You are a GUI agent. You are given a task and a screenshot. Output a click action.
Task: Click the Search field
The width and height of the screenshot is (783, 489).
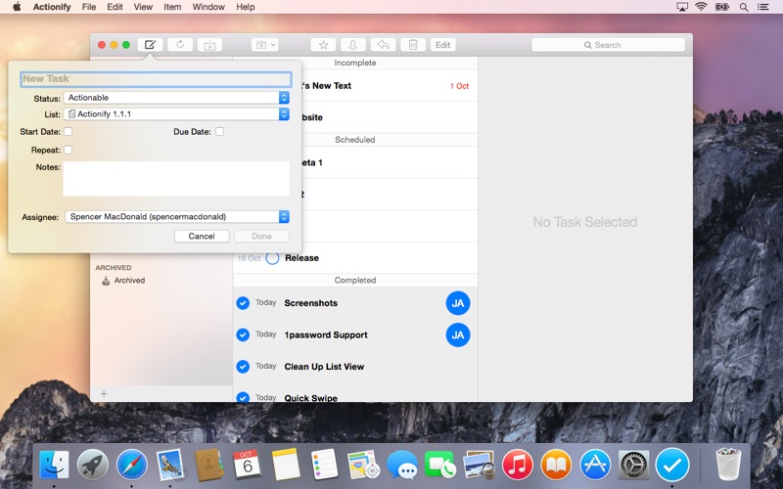click(x=608, y=45)
